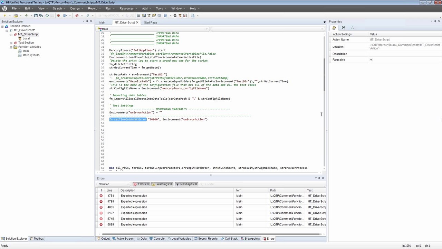442x249 pixels.
Task: Click the Search Results tab
Action: pyautogui.click(x=206, y=239)
